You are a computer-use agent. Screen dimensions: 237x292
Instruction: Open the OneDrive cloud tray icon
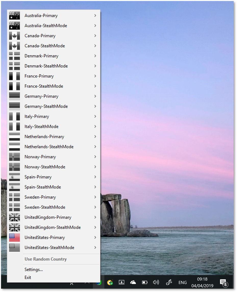click(x=133, y=282)
